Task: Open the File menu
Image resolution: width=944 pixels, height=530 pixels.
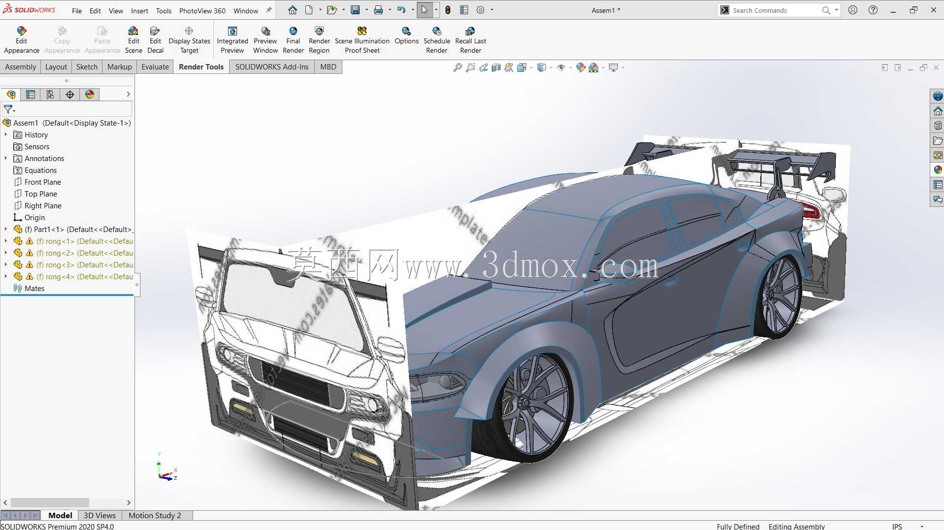Action: [77, 10]
